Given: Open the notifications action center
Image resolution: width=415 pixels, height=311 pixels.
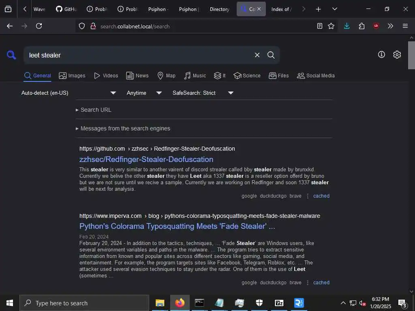Looking at the screenshot, I should [x=402, y=303].
